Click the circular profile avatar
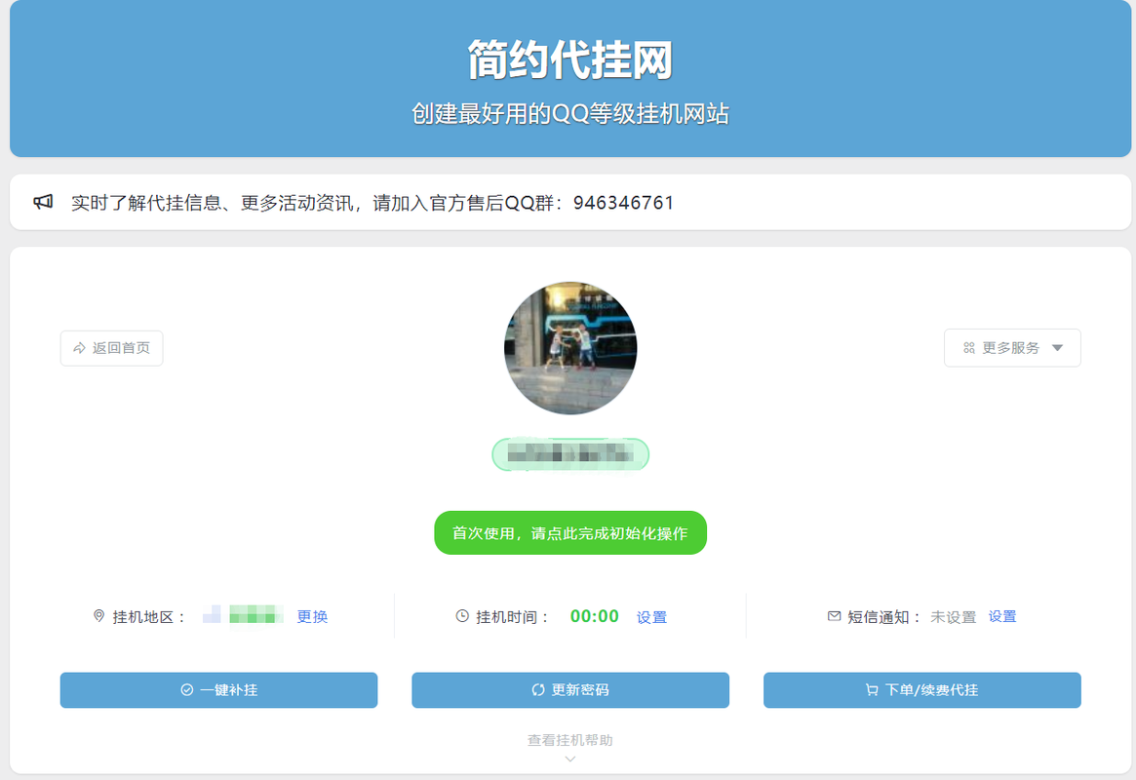Viewport: 1136px width, 780px height. 570,348
